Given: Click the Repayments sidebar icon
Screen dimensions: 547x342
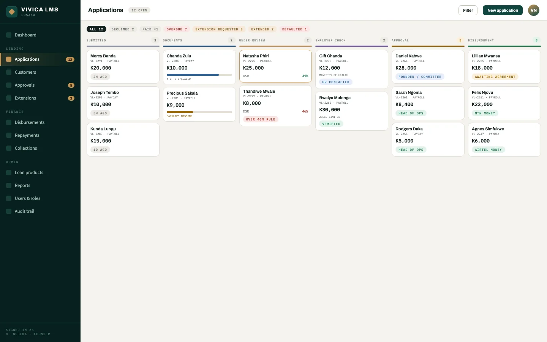Looking at the screenshot, I should 9,135.
